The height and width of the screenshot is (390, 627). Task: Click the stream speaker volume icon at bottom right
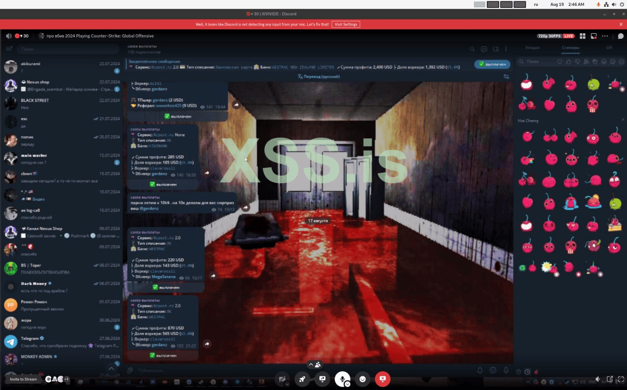598,379
